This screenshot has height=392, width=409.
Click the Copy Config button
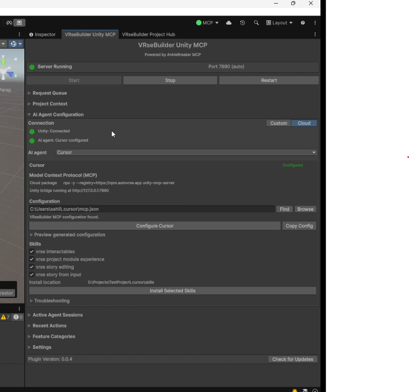pos(299,226)
